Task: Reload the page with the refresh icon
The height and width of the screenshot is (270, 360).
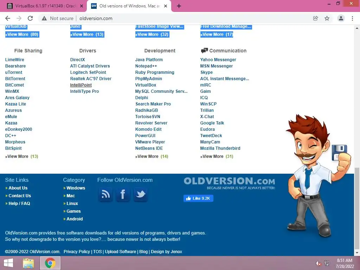Action: (x=30, y=18)
